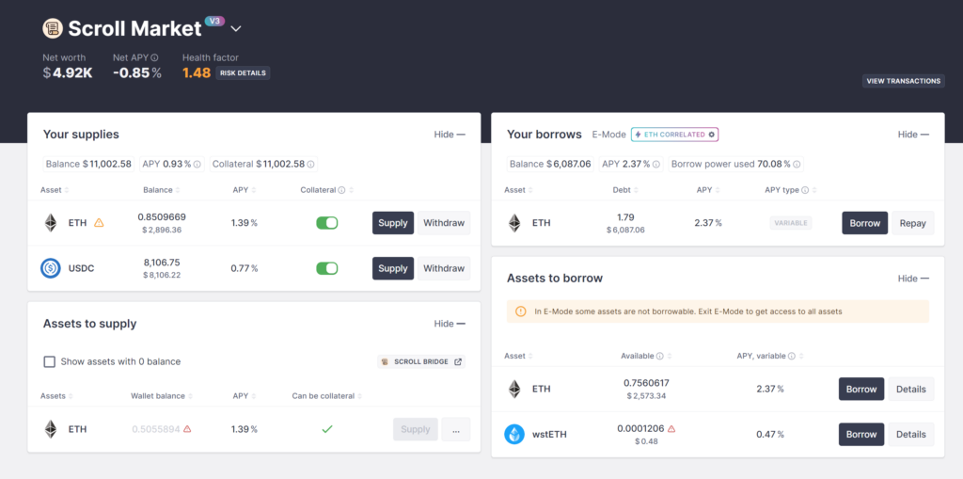Viewport: 963px width, 479px height.
Task: Borrow wstETH
Action: click(861, 435)
